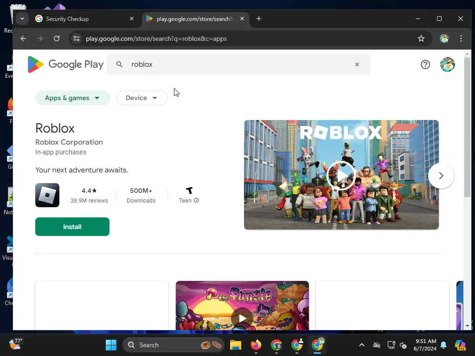This screenshot has height=356, width=475.
Task: Clear the roblox search text
Action: (x=357, y=64)
